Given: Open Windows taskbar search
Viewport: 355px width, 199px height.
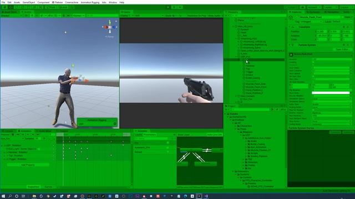Looking at the screenshot, I should point(10,196).
